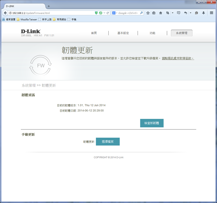Click the magnifier search icon
This screenshot has height=203, width=217.
141,13
